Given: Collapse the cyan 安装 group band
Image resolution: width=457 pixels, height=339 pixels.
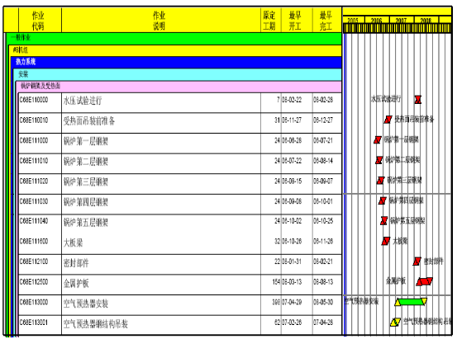Looking at the screenshot, I should (x=178, y=74).
